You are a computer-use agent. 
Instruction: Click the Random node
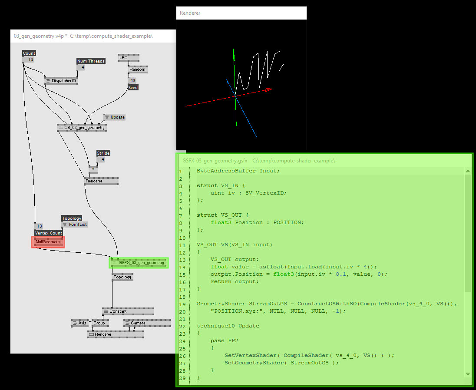137,69
